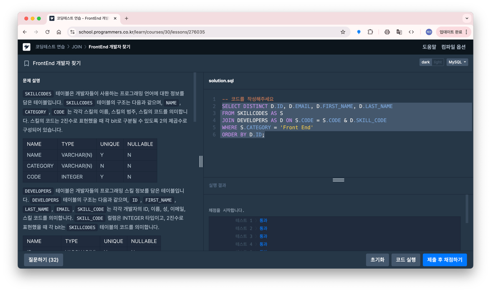Star this page using the address bar icon
Screen dimensions: 491x292
343,32
